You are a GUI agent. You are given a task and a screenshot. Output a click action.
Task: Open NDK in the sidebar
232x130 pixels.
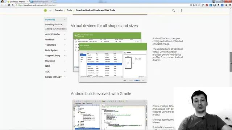click(47, 66)
